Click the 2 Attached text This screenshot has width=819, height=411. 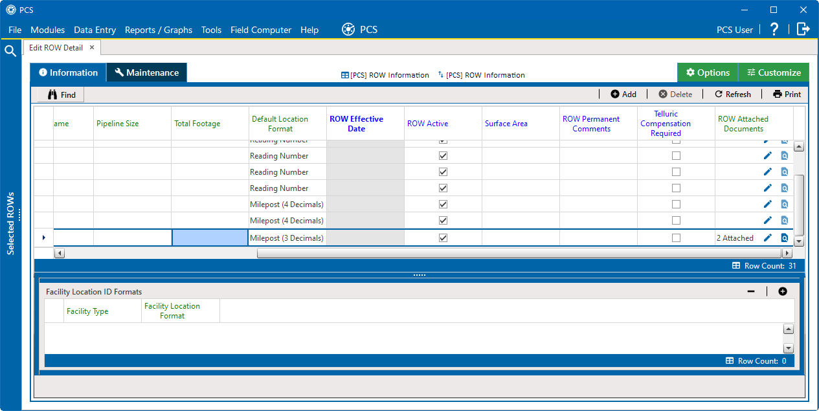[x=735, y=238]
